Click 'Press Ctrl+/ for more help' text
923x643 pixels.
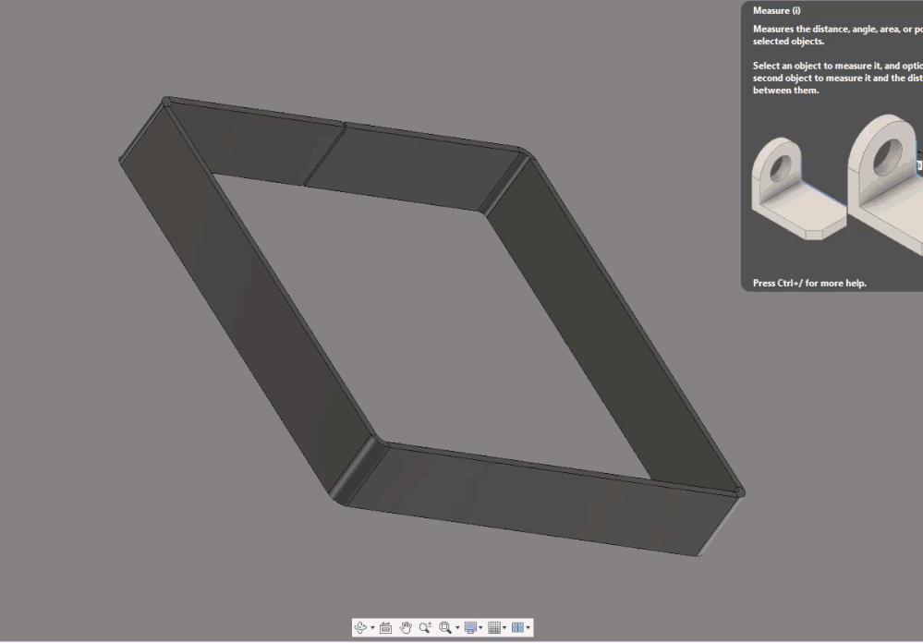(x=809, y=284)
